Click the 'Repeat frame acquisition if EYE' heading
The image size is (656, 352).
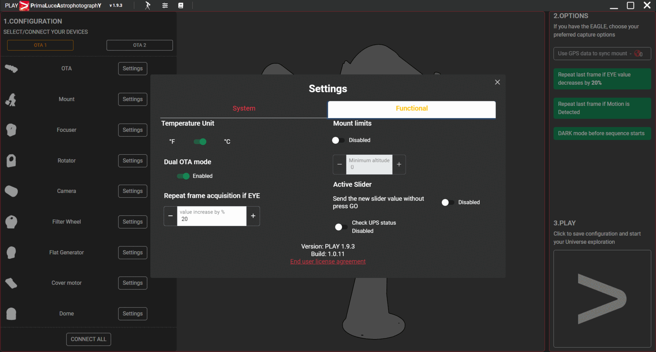(x=212, y=196)
